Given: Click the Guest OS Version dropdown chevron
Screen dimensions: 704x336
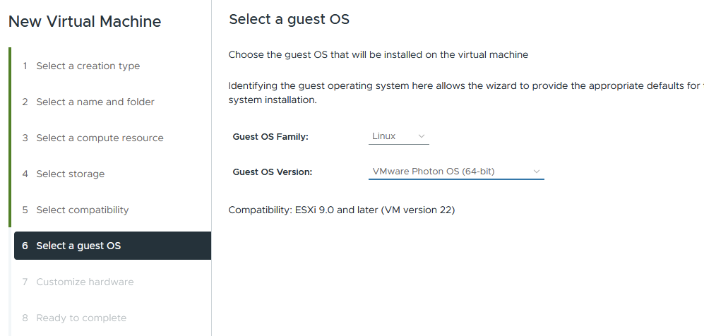Looking at the screenshot, I should [536, 172].
